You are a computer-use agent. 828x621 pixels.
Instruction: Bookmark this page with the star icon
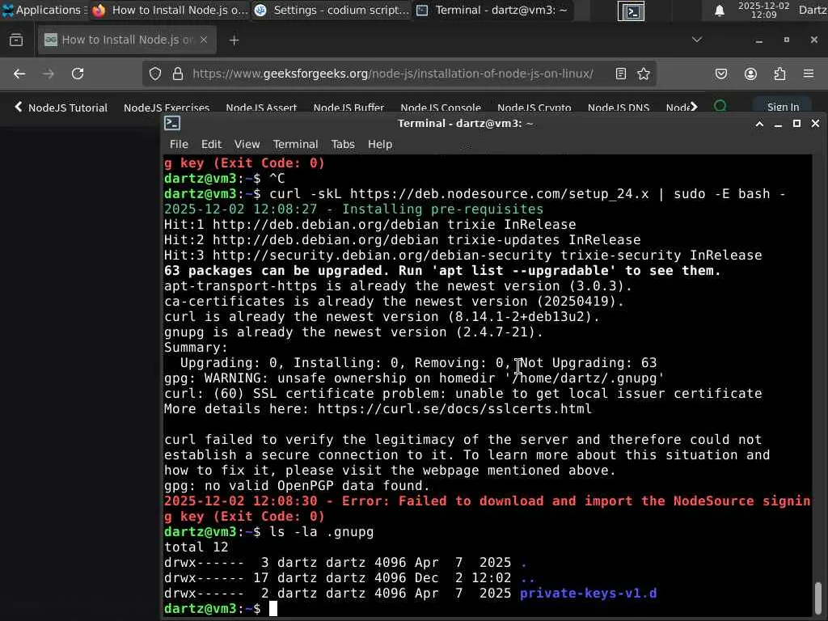tap(643, 74)
